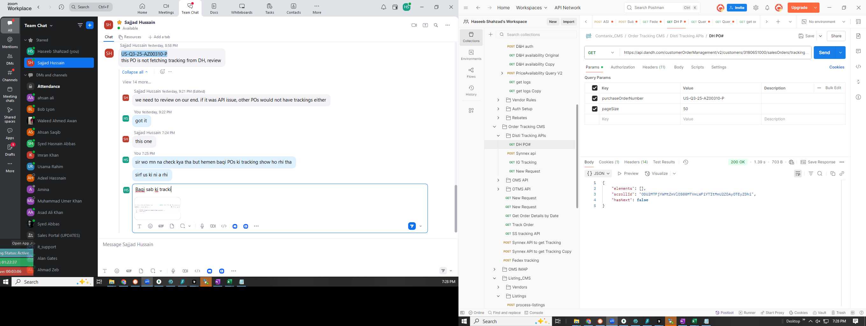This screenshot has height=326, width=866.
Task: Open the Test Results response tab
Action: pos(664,162)
